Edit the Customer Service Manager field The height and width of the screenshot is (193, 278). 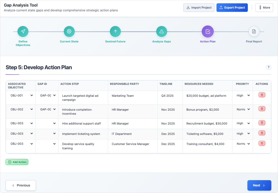pyautogui.click(x=133, y=144)
